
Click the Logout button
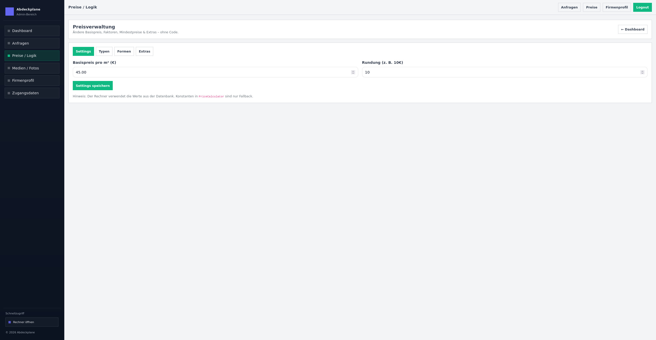pos(642,7)
